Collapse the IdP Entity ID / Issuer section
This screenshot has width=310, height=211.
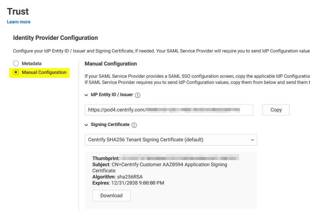click(x=86, y=95)
